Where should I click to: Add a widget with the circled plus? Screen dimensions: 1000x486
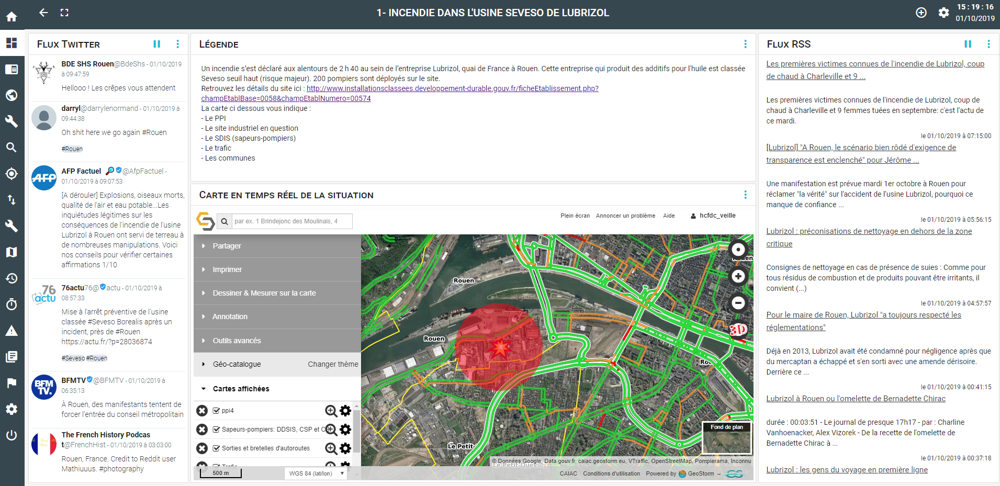pyautogui.click(x=922, y=13)
